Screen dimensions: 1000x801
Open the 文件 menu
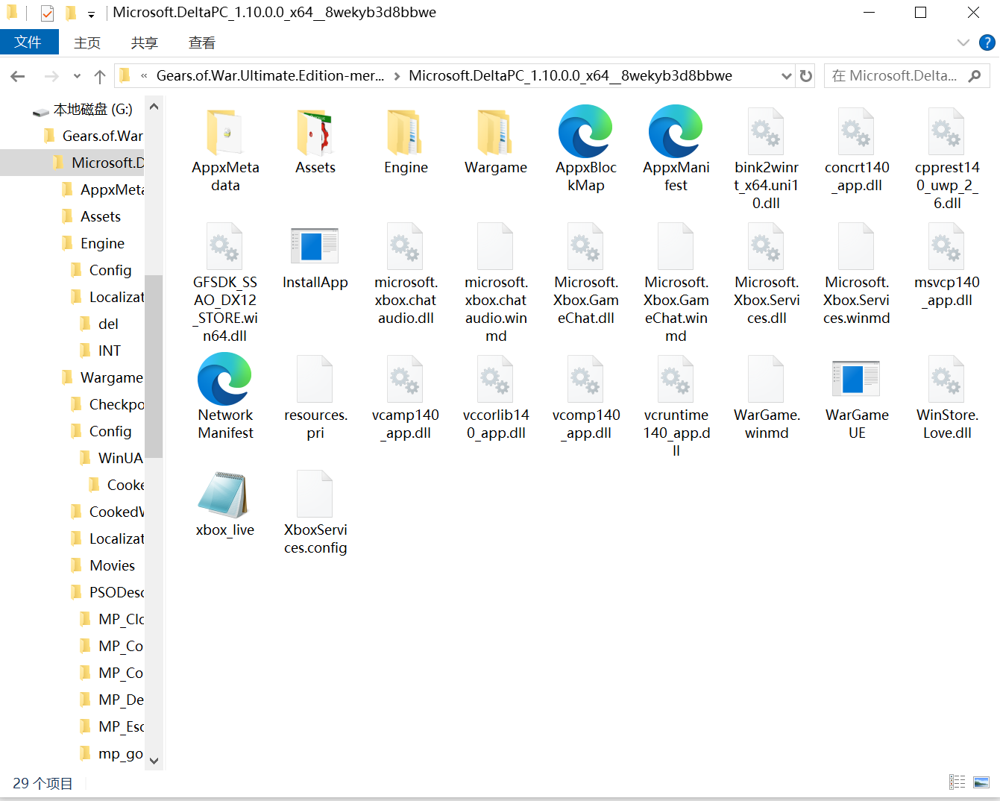[28, 43]
